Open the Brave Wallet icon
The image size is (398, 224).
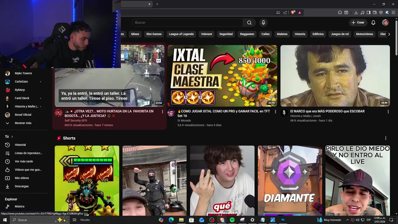point(375,12)
